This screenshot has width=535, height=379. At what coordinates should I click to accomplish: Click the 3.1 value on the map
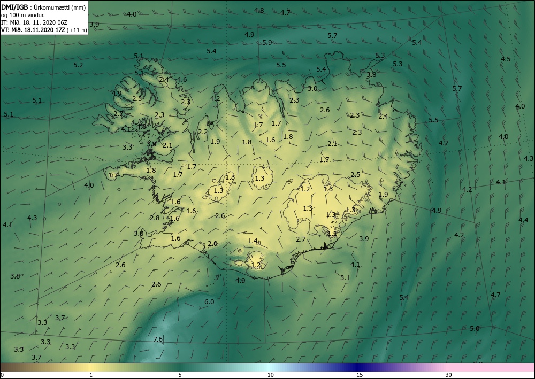[x=345, y=278]
